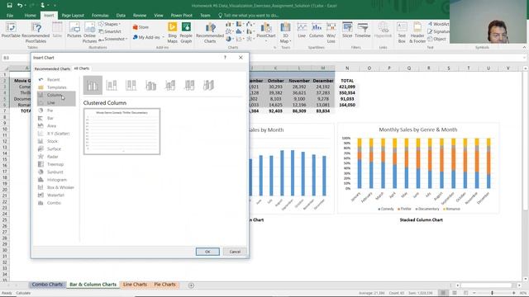Click Bing Maps add-in icon

[173, 32]
